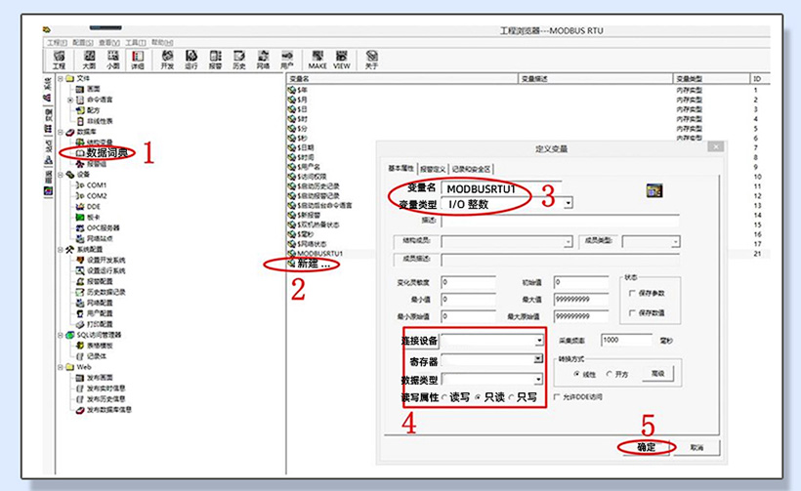Screen dimensions: 801x491
Task: Click the MAKE toolbar icon
Action: (x=317, y=59)
